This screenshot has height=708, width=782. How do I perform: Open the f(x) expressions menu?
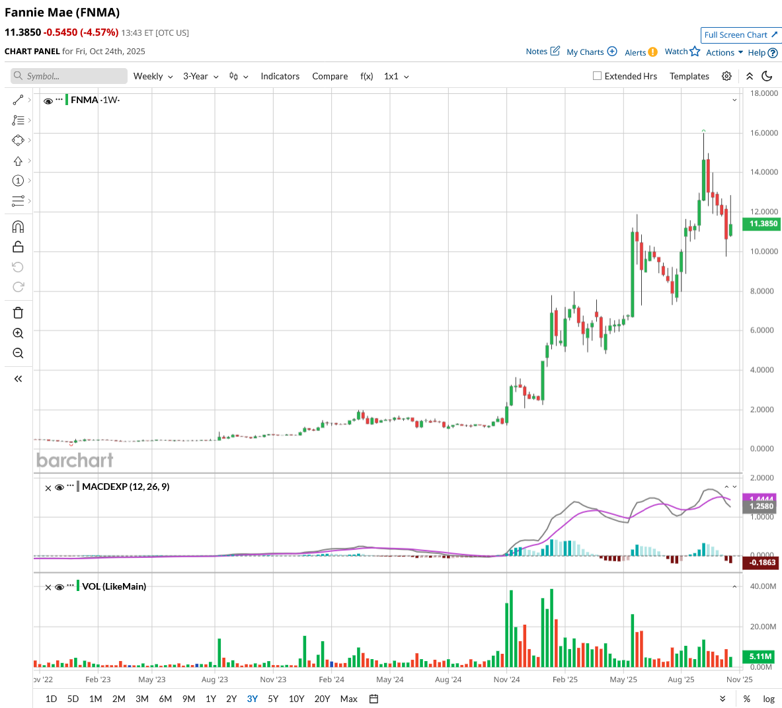pyautogui.click(x=367, y=76)
